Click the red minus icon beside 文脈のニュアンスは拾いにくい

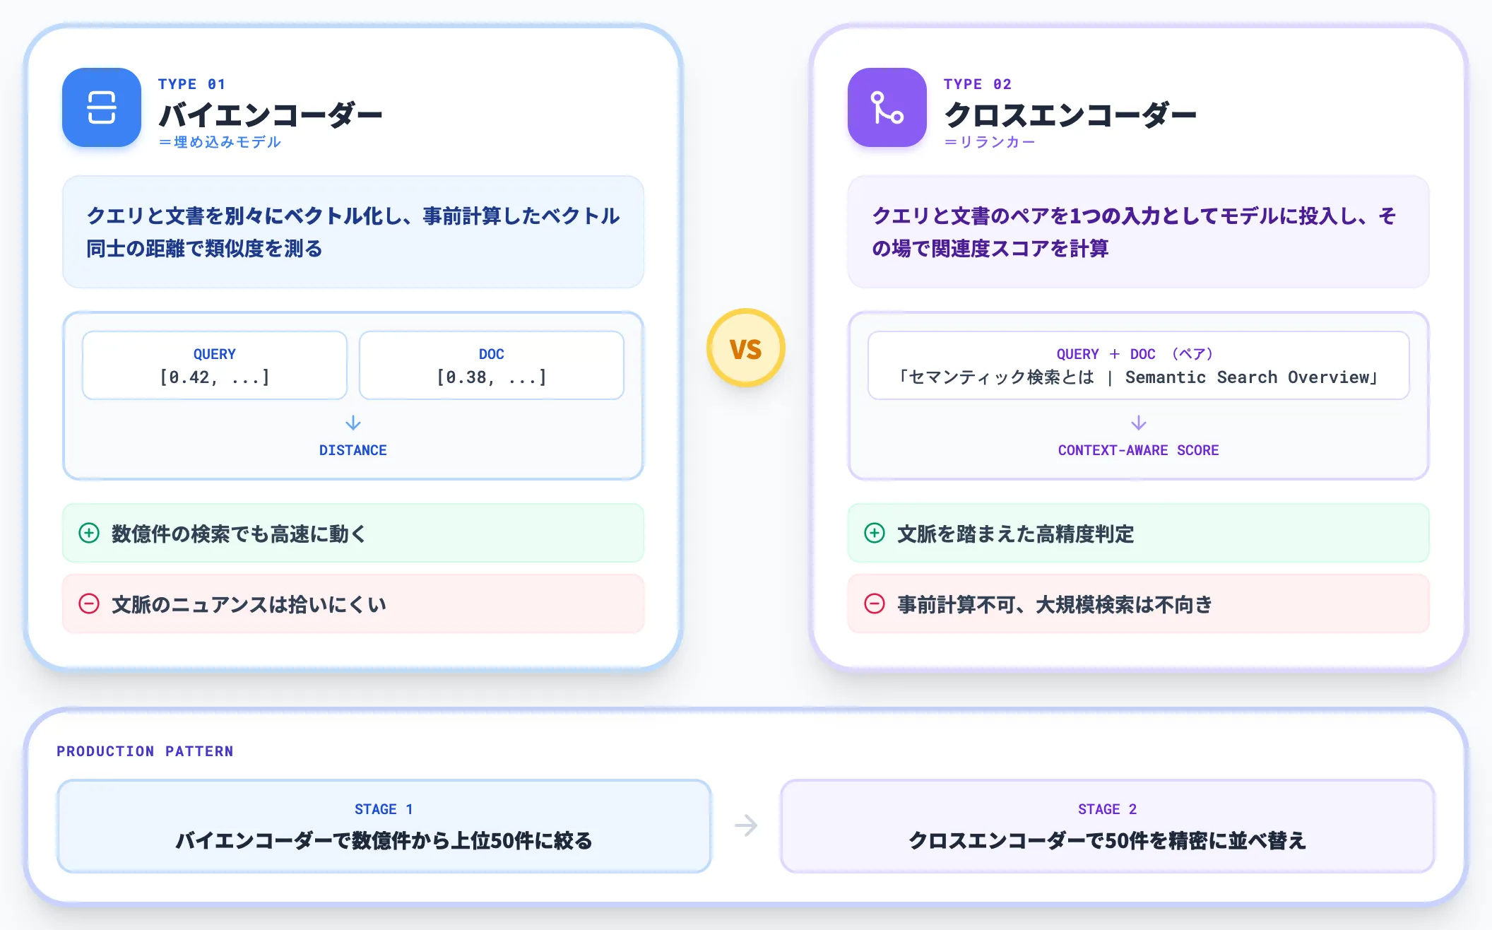coord(89,604)
